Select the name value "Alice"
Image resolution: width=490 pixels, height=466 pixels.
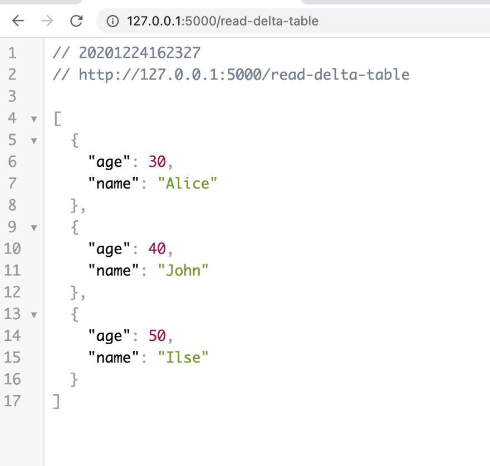187,183
